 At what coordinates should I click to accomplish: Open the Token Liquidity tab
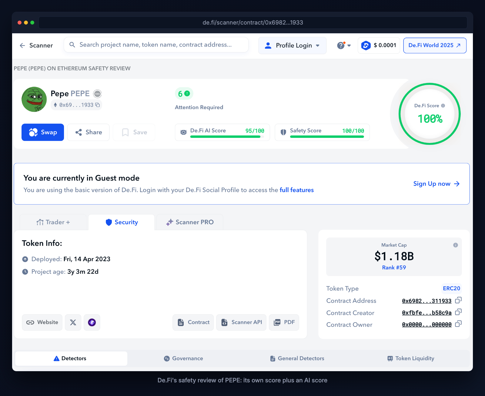coord(411,358)
